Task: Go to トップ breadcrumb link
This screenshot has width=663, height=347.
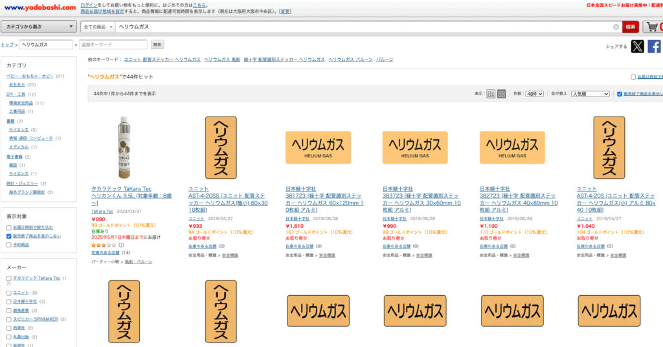Action: click(x=7, y=45)
